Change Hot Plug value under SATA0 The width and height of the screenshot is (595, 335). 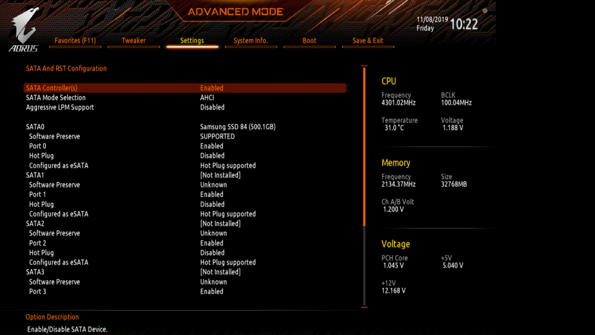coord(212,155)
